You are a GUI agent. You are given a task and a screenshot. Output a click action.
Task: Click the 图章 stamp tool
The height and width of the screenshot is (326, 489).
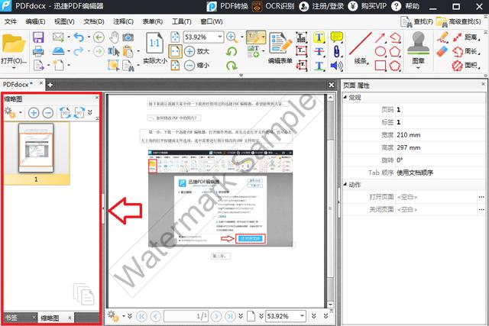[x=418, y=50]
